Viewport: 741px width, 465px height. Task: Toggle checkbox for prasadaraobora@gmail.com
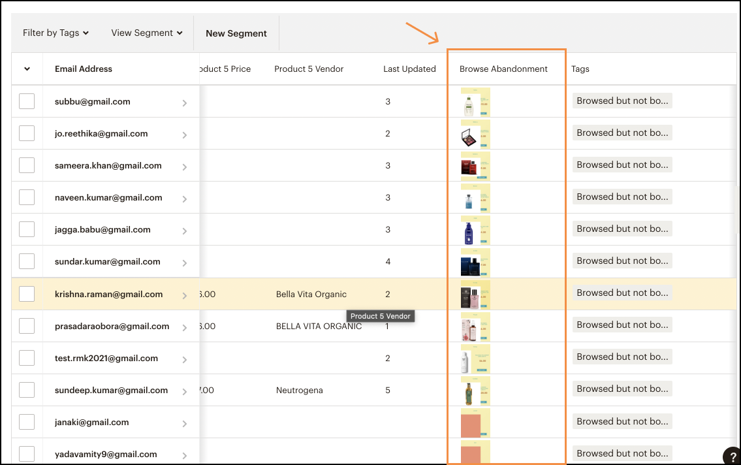27,326
